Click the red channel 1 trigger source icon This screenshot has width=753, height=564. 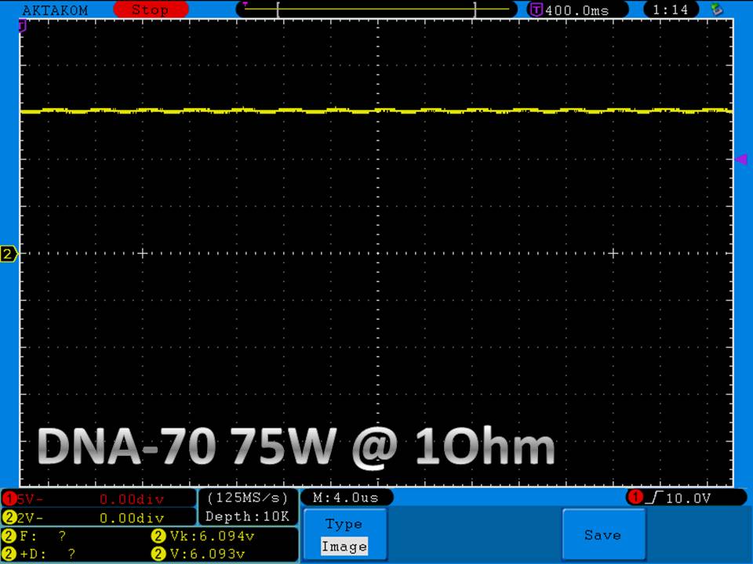(x=636, y=497)
